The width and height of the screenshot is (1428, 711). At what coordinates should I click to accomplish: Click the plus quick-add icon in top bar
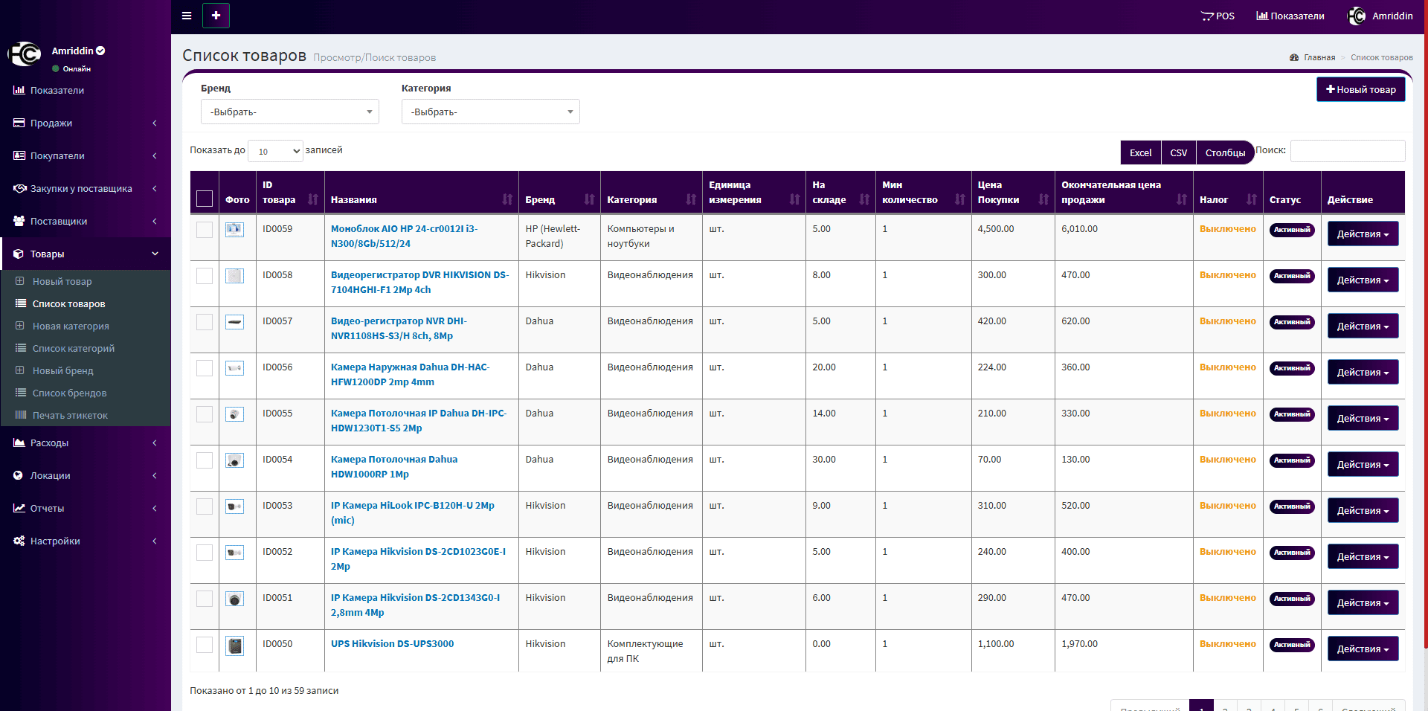216,16
